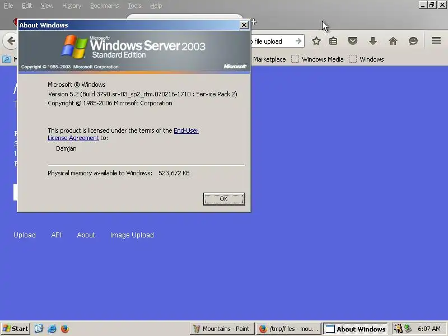
Task: Click the file upload search field
Action: (x=272, y=41)
